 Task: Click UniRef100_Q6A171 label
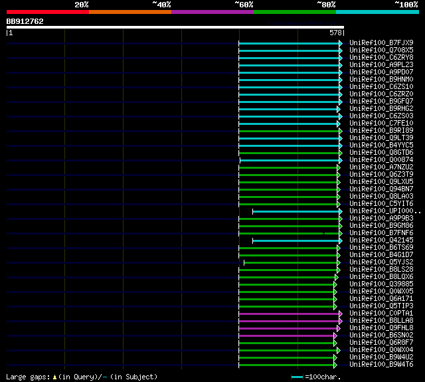click(381, 299)
